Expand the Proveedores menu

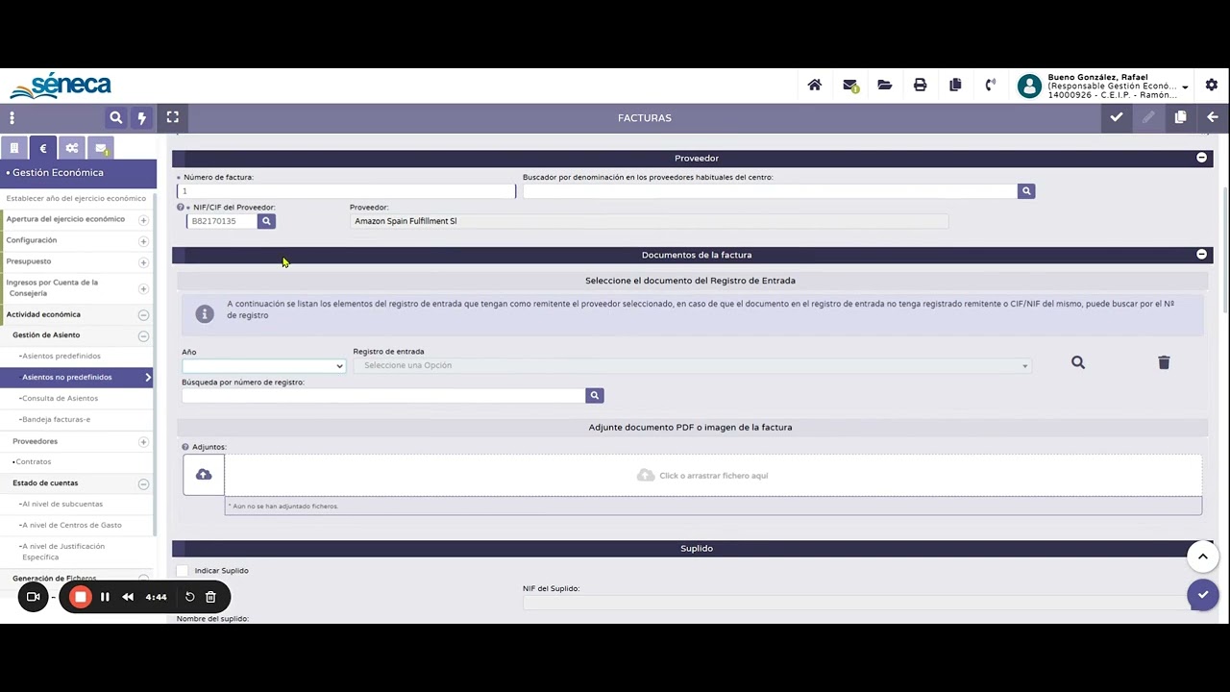(x=143, y=442)
